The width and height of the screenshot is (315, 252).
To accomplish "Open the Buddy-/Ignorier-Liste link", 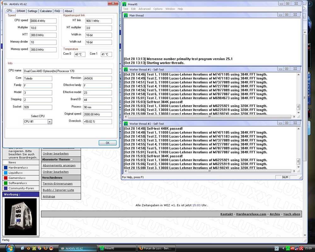I will pyautogui.click(x=58, y=190).
